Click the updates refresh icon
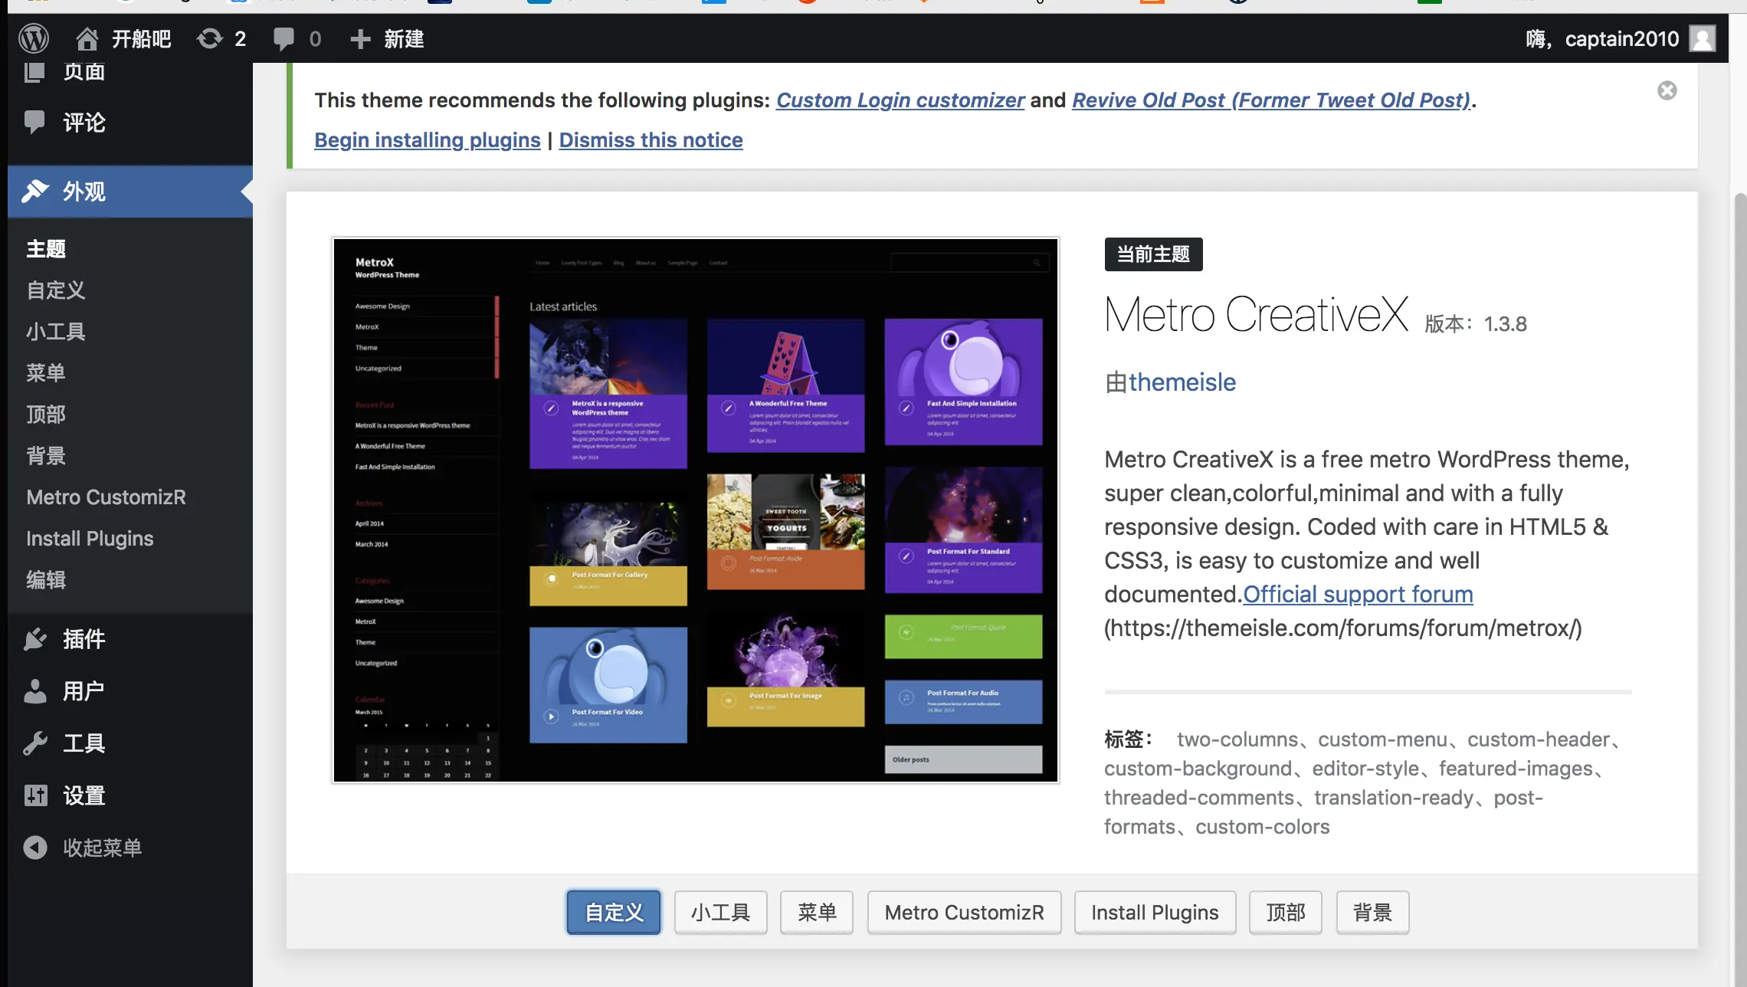The height and width of the screenshot is (987, 1747). [210, 38]
